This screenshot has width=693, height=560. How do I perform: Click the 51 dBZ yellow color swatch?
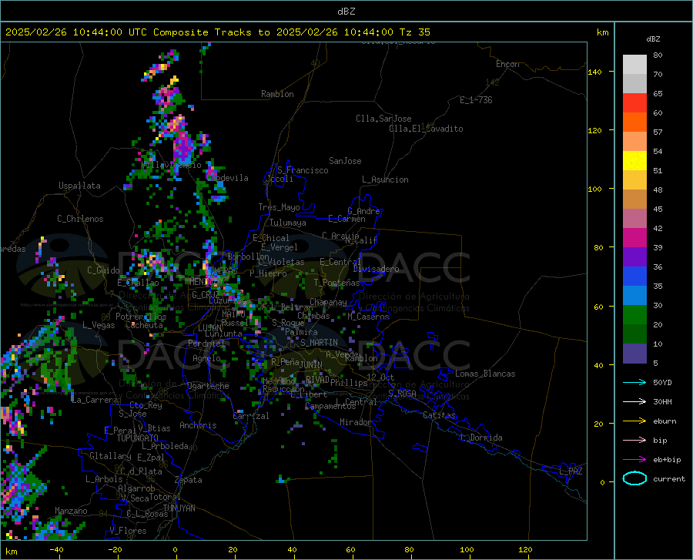(634, 161)
